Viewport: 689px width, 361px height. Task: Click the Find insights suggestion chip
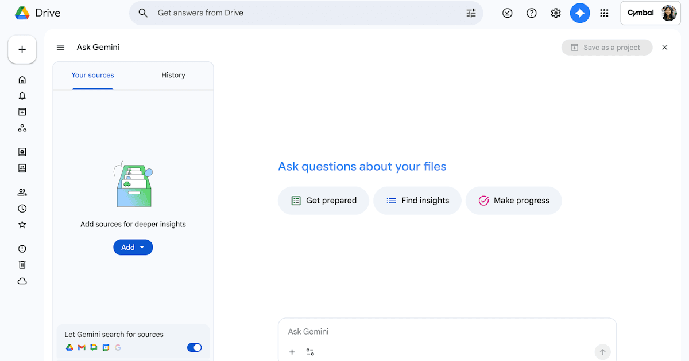417,201
